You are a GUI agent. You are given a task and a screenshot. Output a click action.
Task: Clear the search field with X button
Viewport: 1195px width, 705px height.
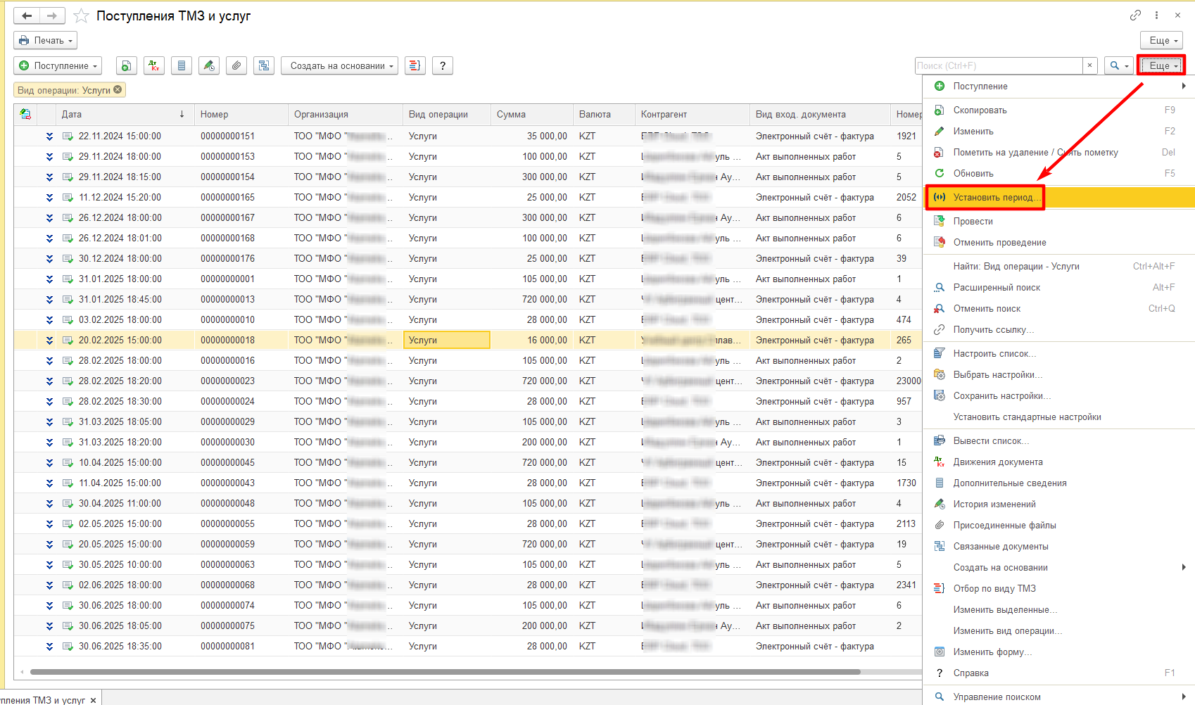[1090, 65]
